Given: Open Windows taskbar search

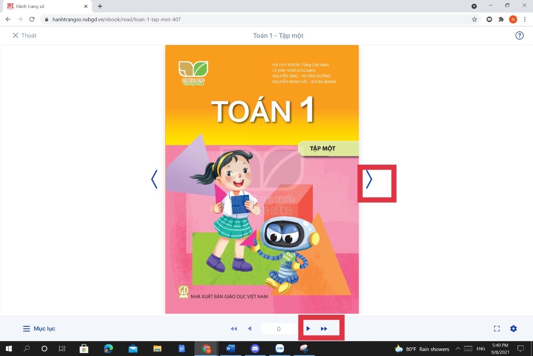Looking at the screenshot, I should pos(27,348).
